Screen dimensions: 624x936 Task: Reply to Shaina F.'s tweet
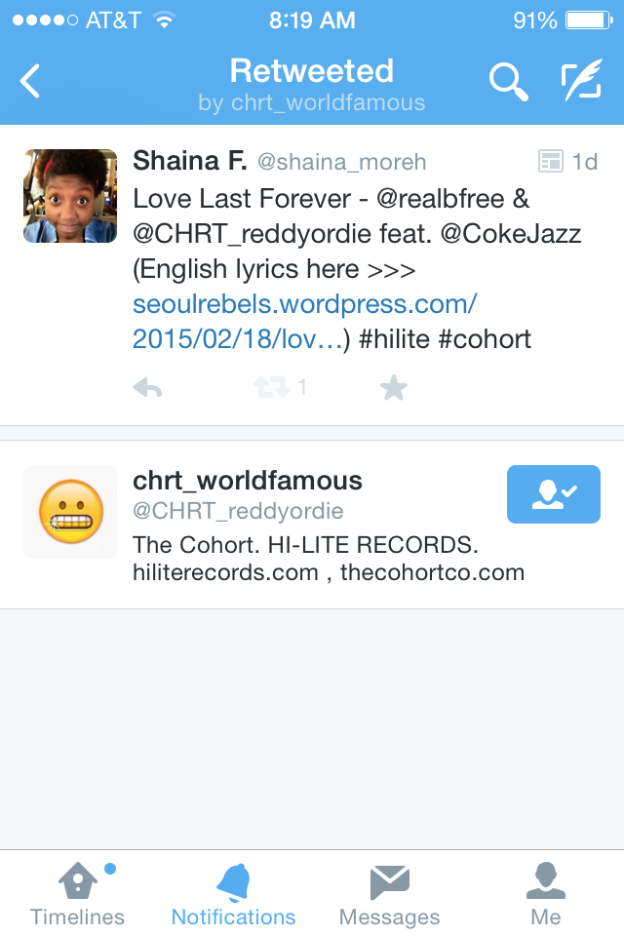pos(147,388)
